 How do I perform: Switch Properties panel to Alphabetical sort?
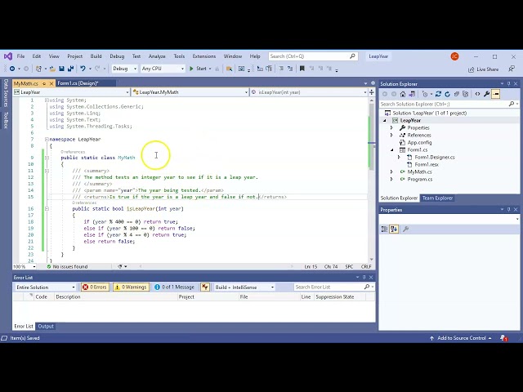(394, 229)
